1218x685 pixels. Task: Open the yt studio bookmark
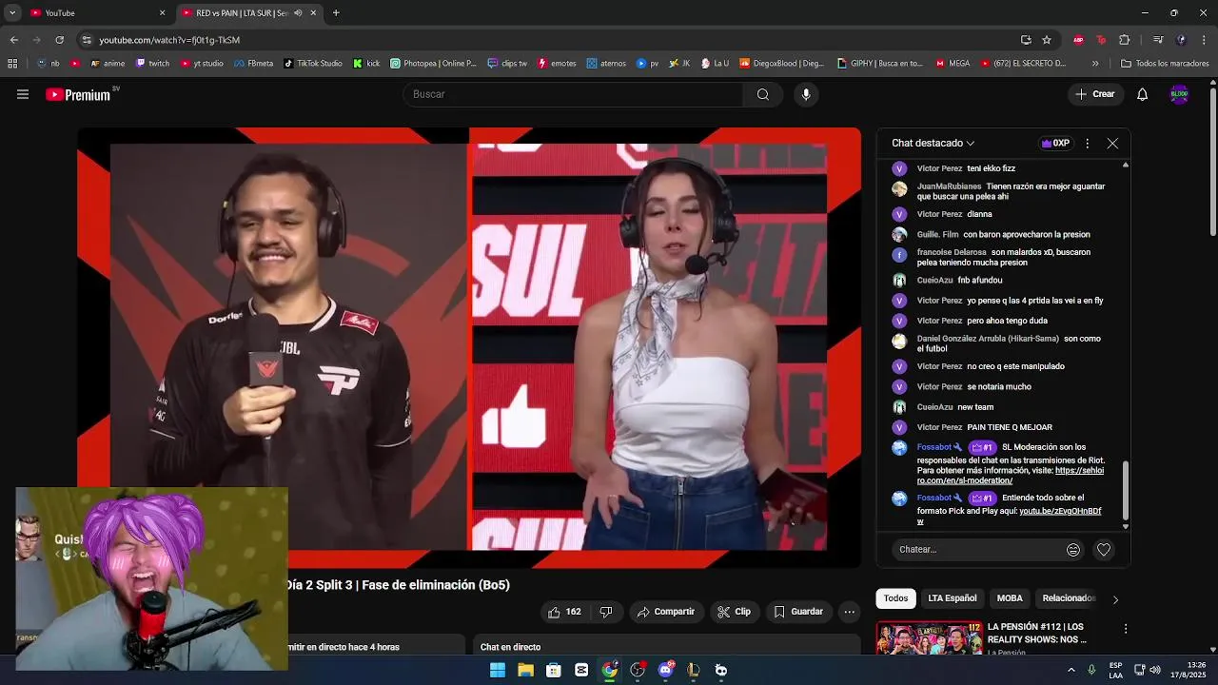pos(202,64)
